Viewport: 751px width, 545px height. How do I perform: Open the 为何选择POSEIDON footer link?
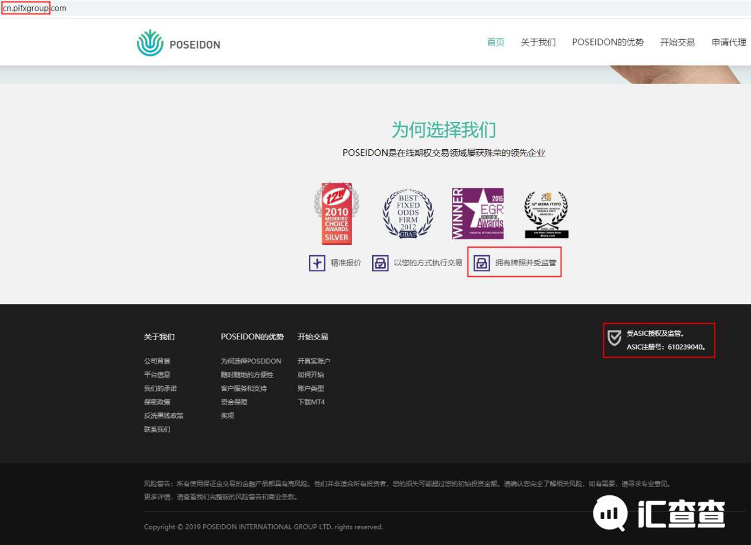pyautogui.click(x=251, y=361)
